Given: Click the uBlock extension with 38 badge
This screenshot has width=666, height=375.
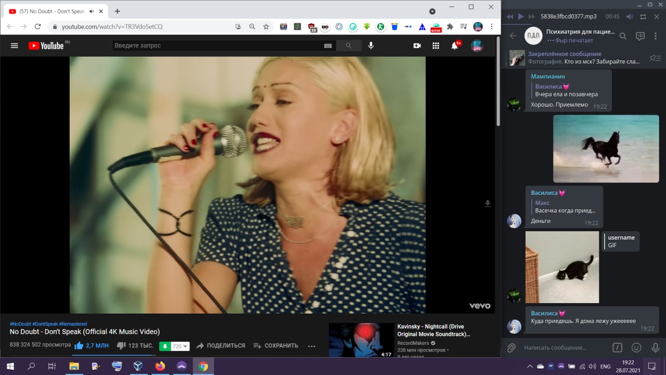Looking at the screenshot, I should point(312,27).
